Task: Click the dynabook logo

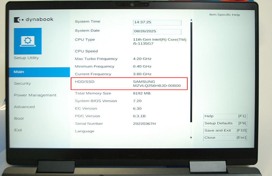Action: point(34,20)
